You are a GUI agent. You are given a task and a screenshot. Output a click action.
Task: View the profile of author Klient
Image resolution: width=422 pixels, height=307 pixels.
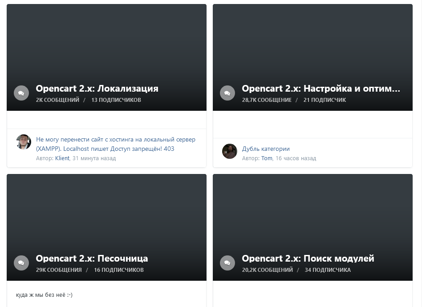[x=62, y=158]
